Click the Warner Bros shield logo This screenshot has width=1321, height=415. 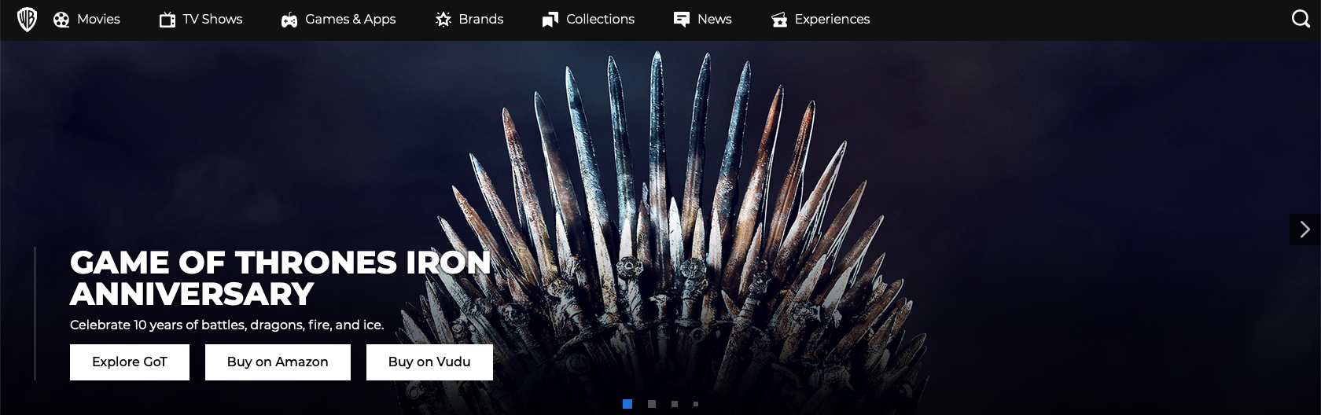coord(27,20)
